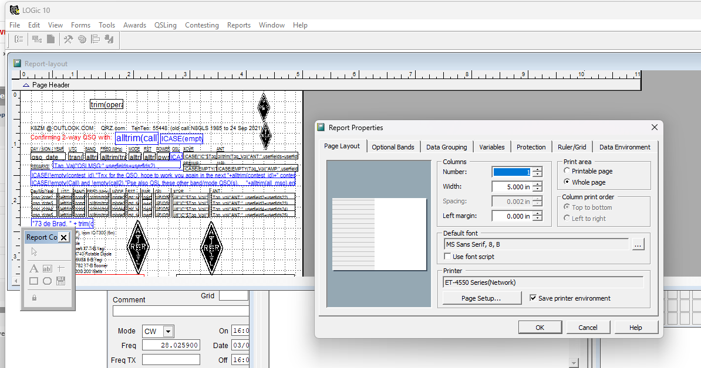The width and height of the screenshot is (701, 368).
Task: Open the default font picker ellipsis button
Action: click(638, 245)
